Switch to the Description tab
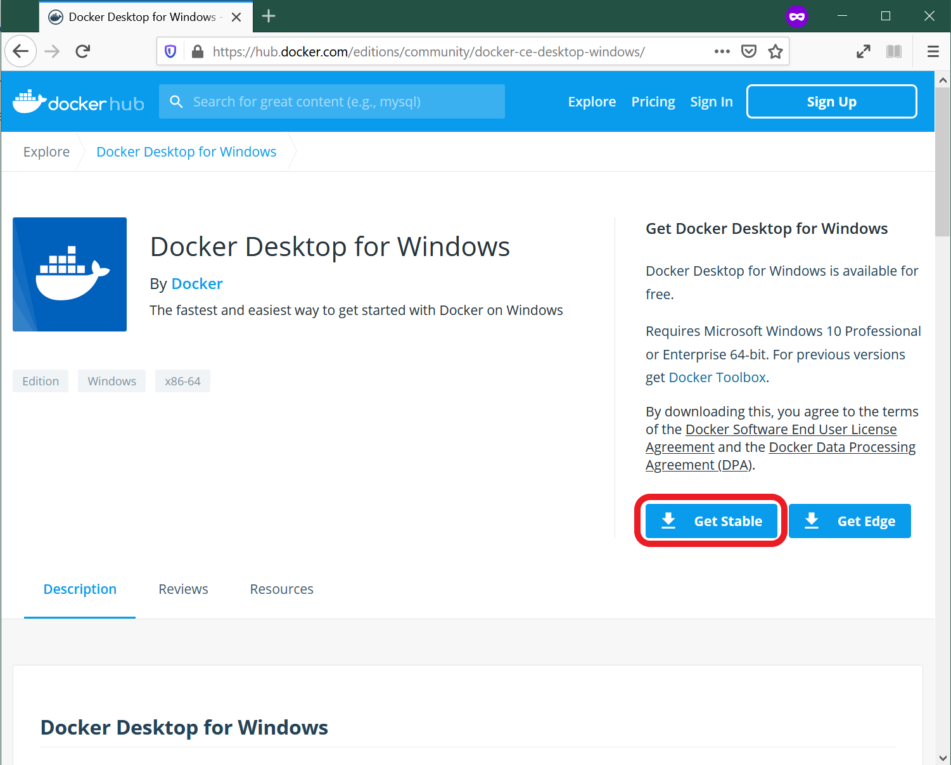The height and width of the screenshot is (765, 951). [80, 589]
